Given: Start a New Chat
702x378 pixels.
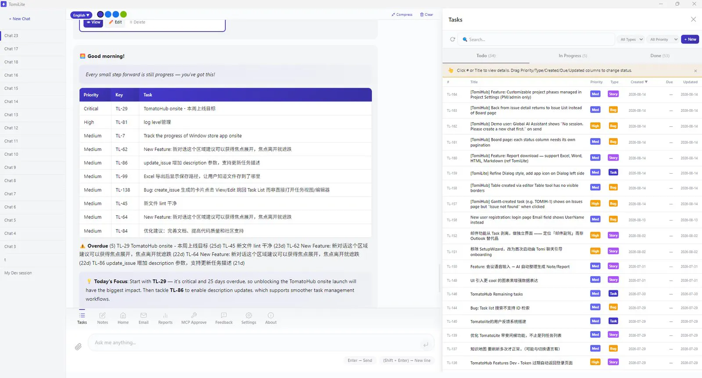Looking at the screenshot, I should (20, 19).
